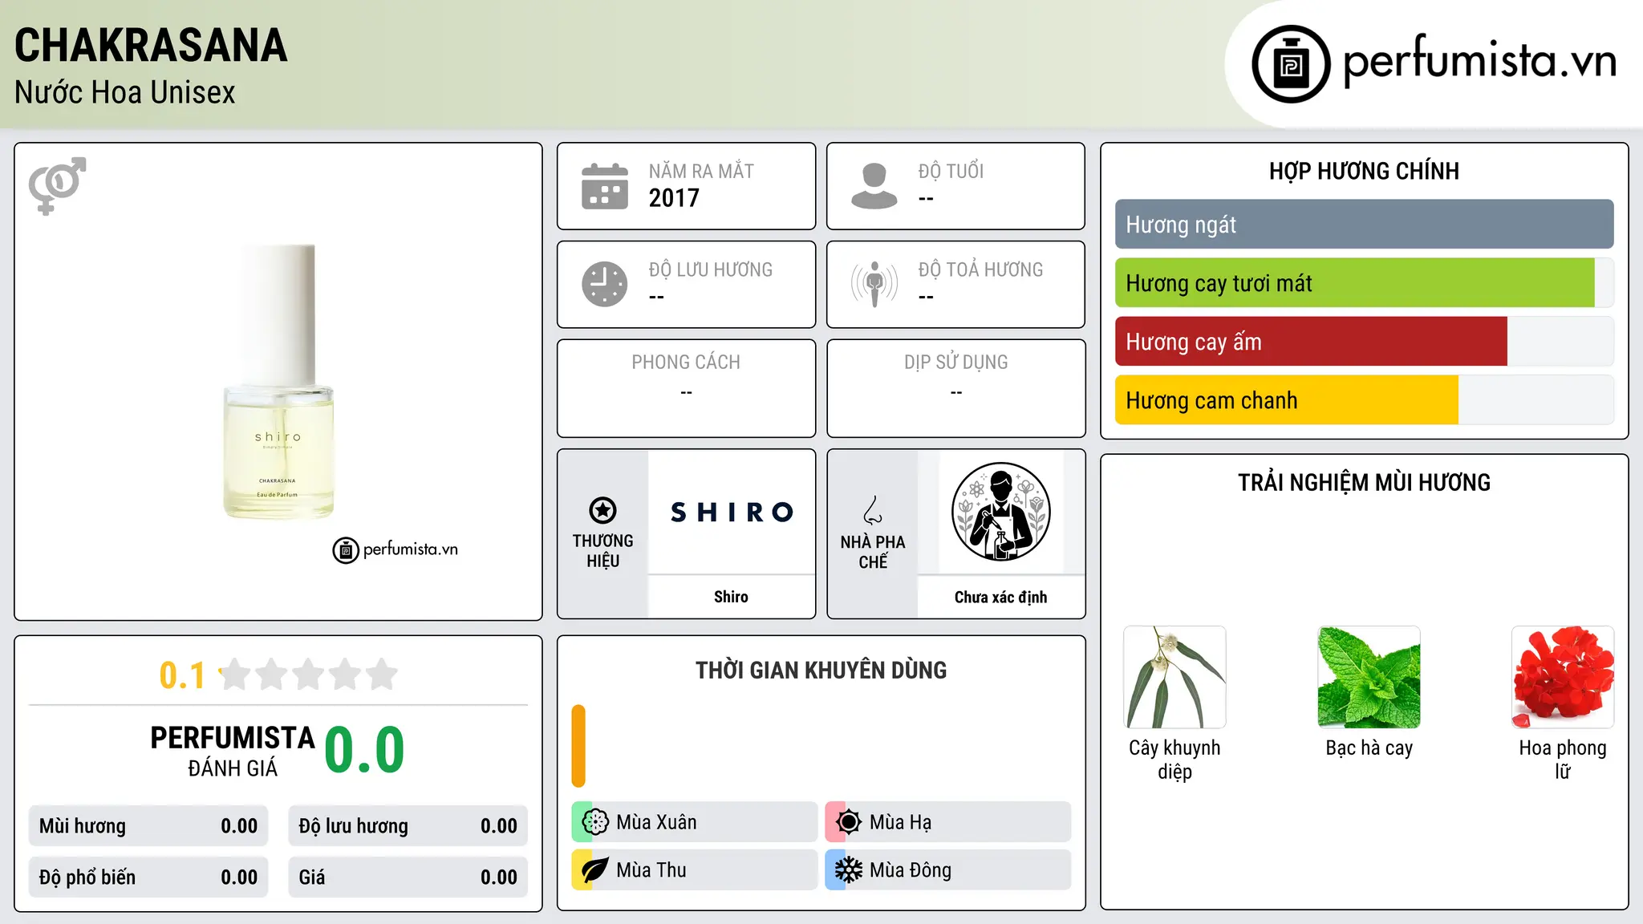Open the Chakrasana perfume bottle image
The height and width of the screenshot is (924, 1643).
pyautogui.click(x=278, y=381)
